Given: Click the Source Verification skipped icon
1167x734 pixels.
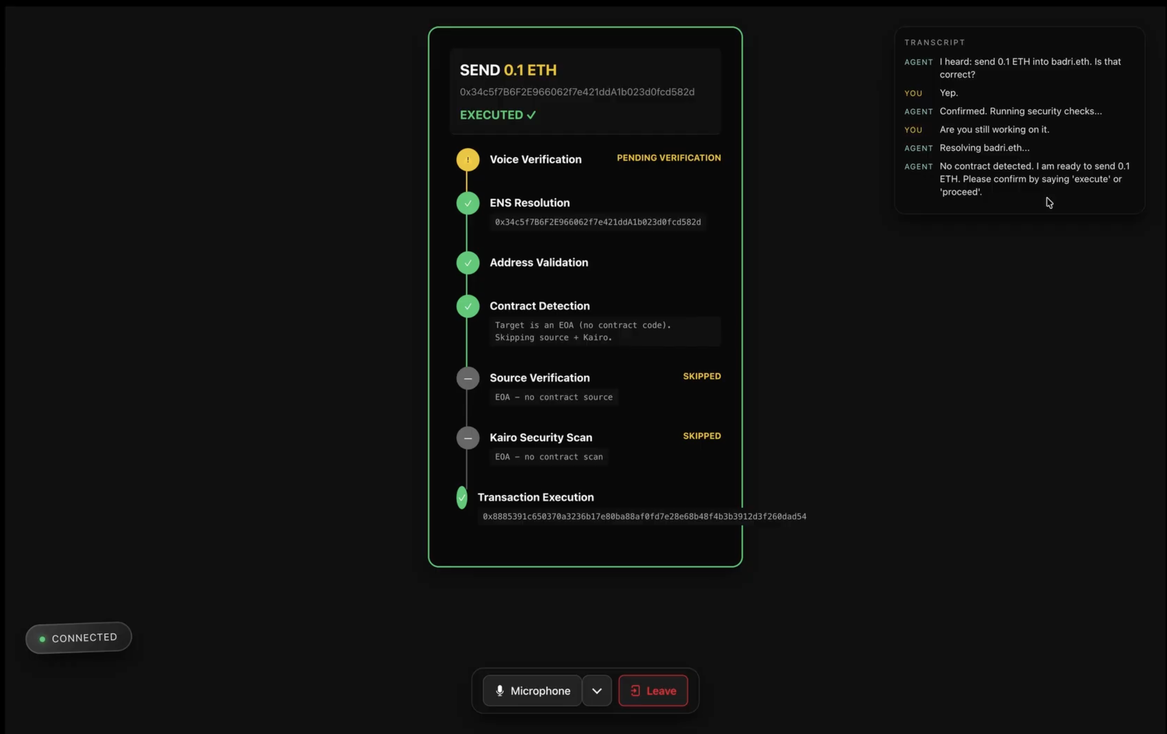Looking at the screenshot, I should tap(467, 378).
